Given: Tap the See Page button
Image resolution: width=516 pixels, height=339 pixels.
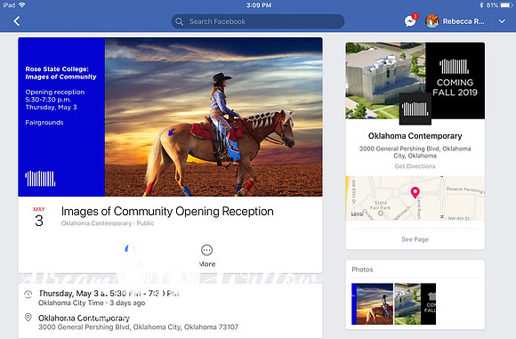Looking at the screenshot, I should [415, 239].
